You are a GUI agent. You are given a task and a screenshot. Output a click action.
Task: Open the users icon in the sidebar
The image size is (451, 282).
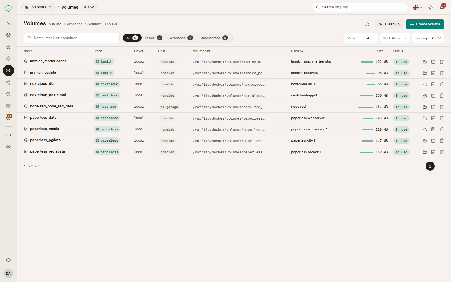[8, 147]
